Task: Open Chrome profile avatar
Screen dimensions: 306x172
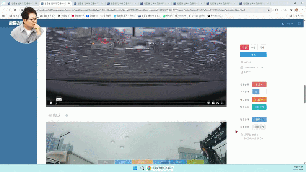Action: 297,10
